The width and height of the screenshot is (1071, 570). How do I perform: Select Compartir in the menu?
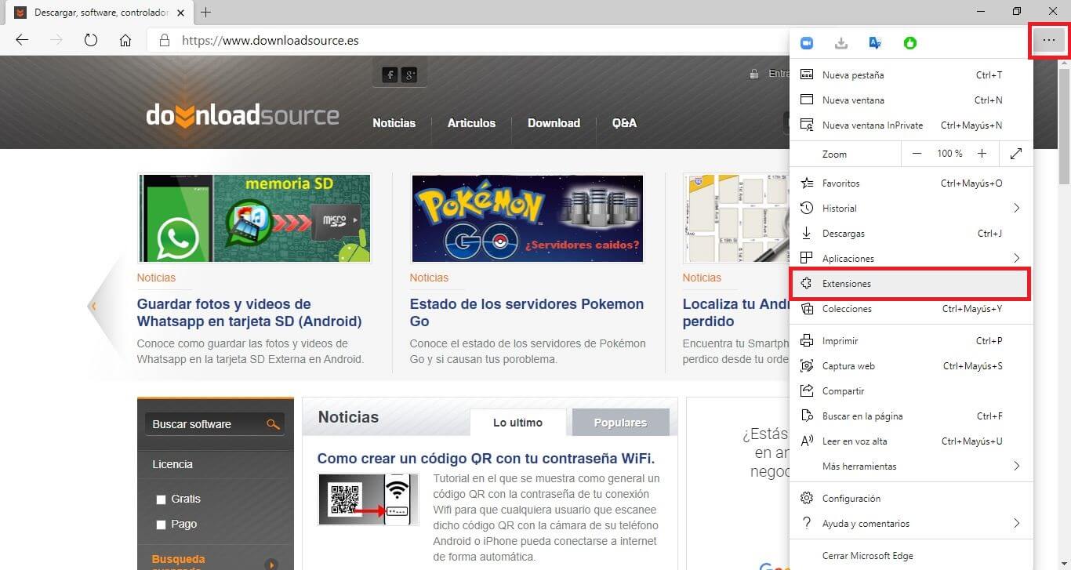tap(911, 391)
